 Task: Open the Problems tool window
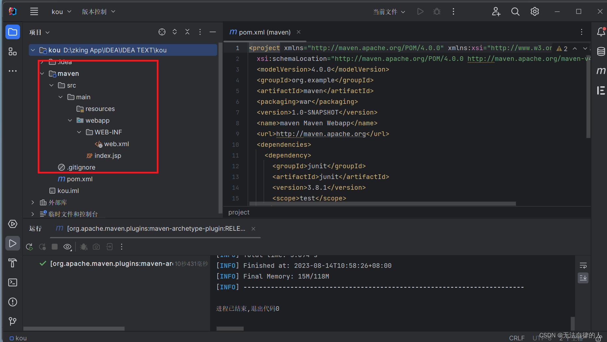click(x=12, y=302)
